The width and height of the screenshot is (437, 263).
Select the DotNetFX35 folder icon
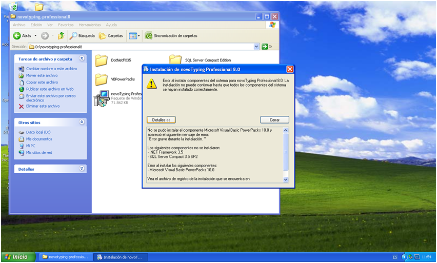101,60
